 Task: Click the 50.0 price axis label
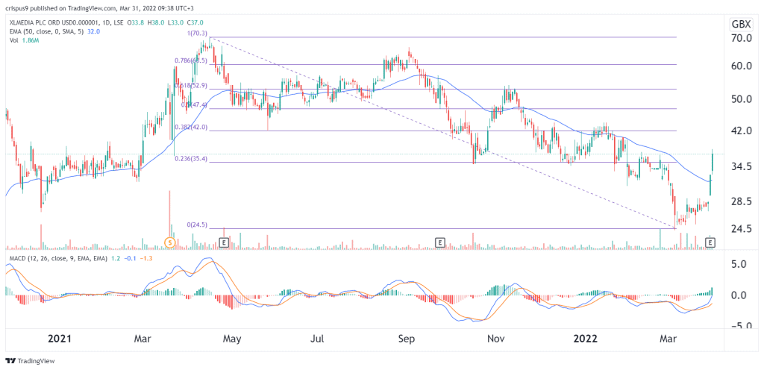[x=742, y=99]
